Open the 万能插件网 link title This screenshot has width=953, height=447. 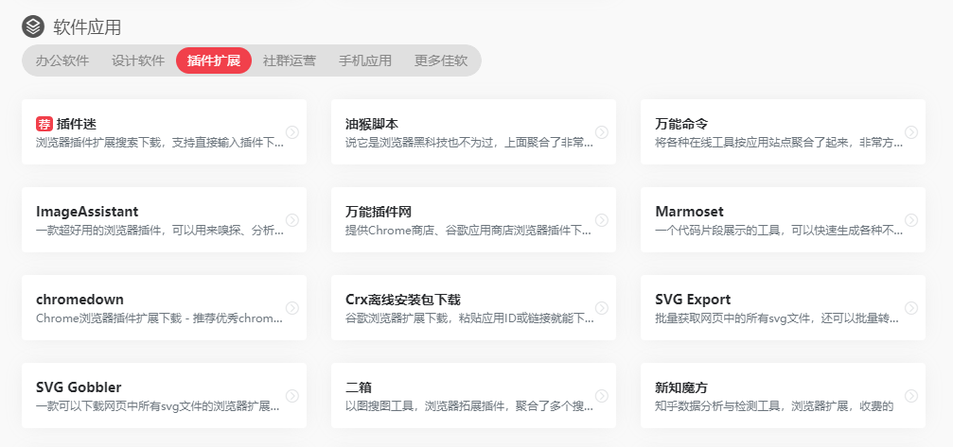[379, 212]
